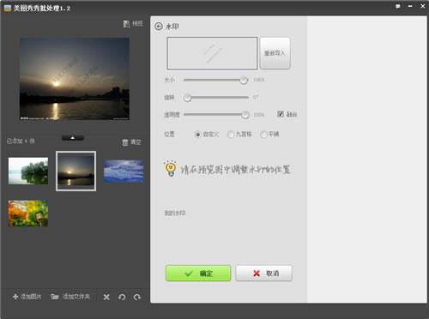Open the 预览 preview icon

126,24
